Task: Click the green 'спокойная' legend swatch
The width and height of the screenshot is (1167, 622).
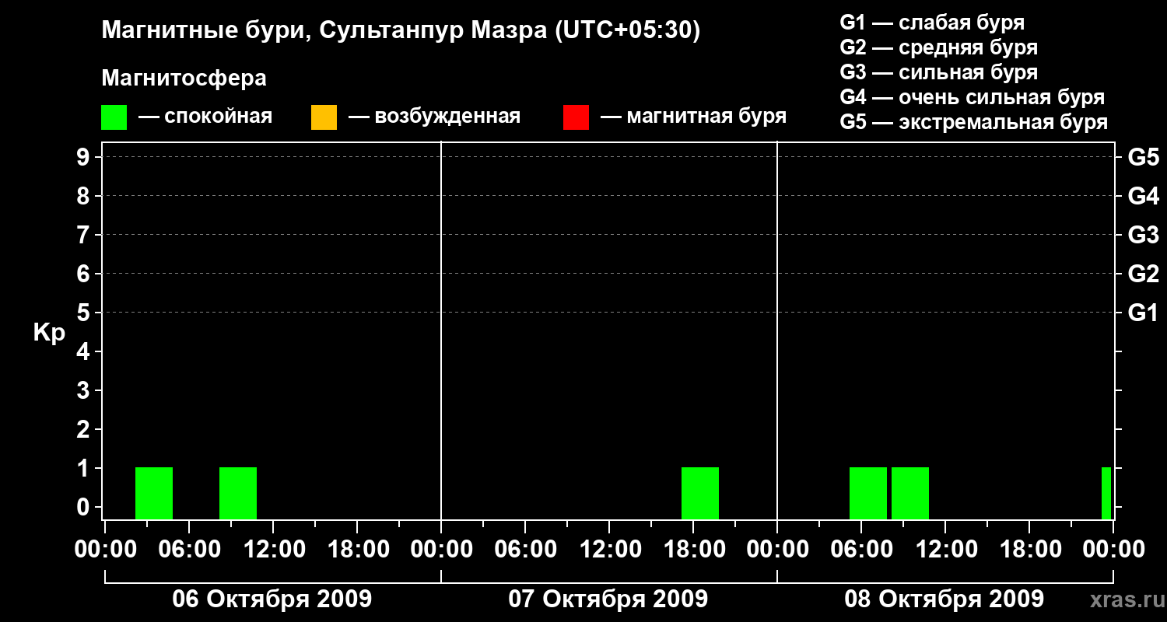Action: [114, 117]
